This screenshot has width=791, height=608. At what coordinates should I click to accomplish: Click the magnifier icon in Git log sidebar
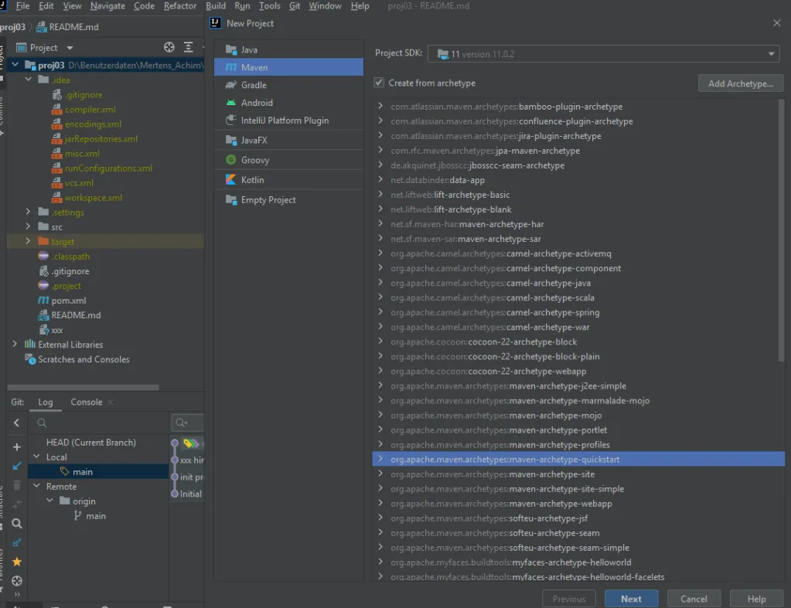pyautogui.click(x=17, y=524)
